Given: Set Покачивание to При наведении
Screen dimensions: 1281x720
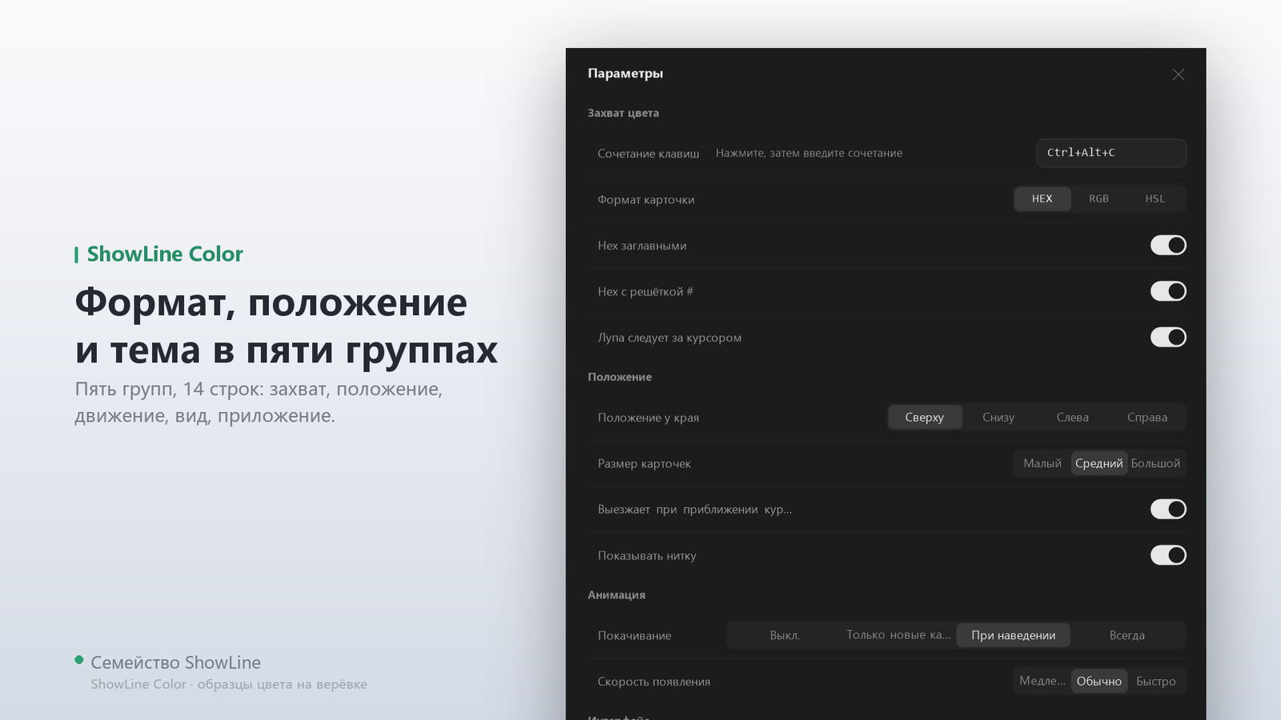Looking at the screenshot, I should coord(1013,635).
